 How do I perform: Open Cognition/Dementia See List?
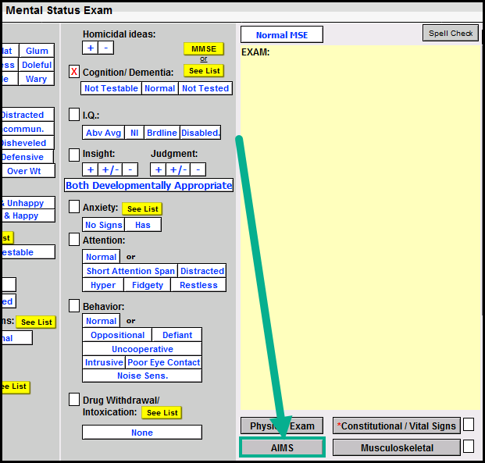click(204, 70)
